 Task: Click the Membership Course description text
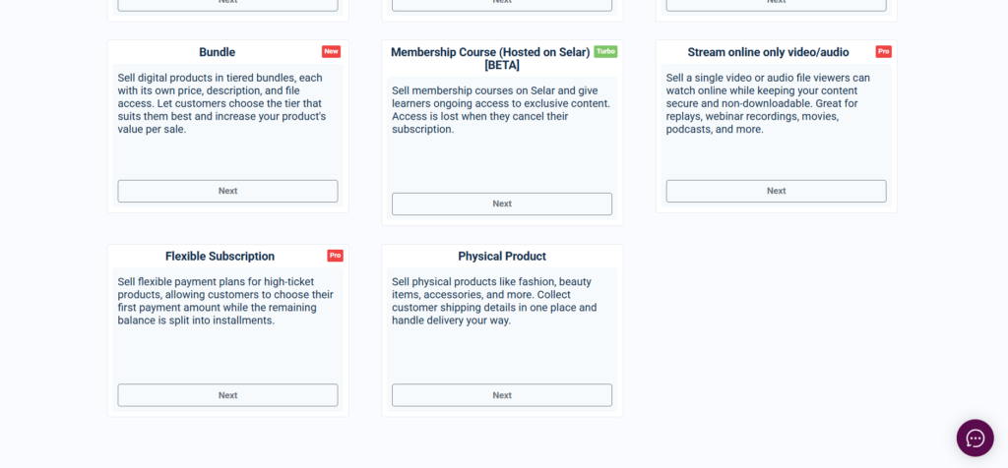500,109
